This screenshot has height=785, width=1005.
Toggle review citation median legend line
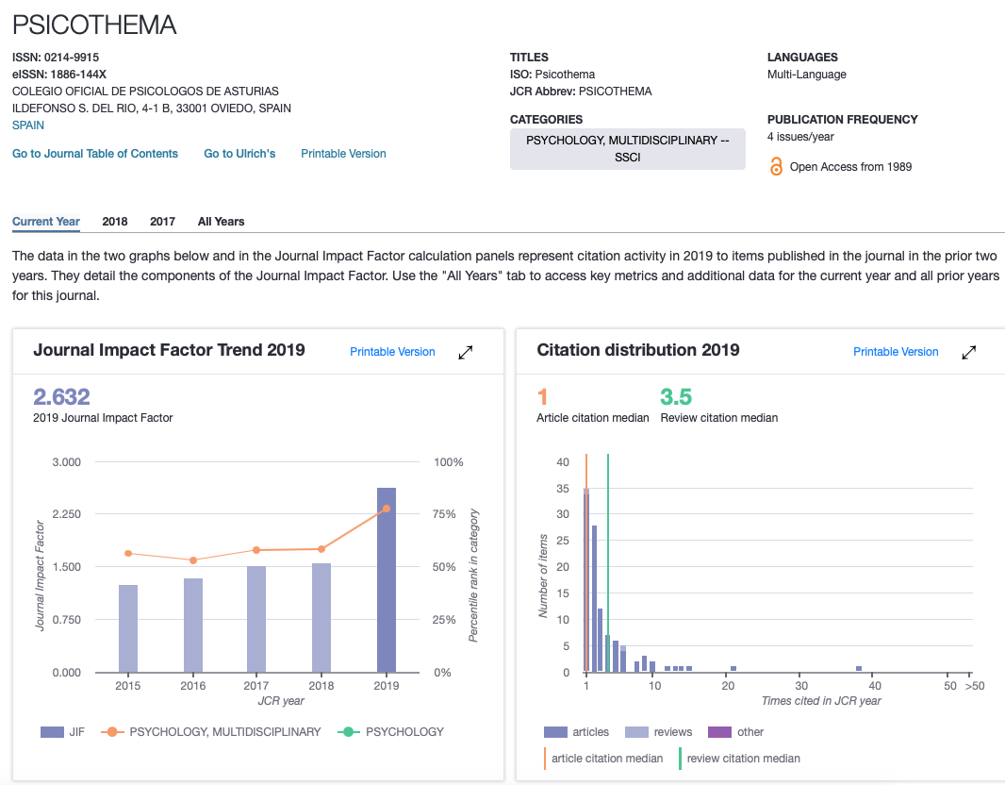(740, 758)
